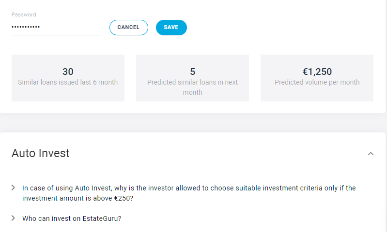Click the Cancel button
Viewport: 387px width, 232px height.
[128, 28]
